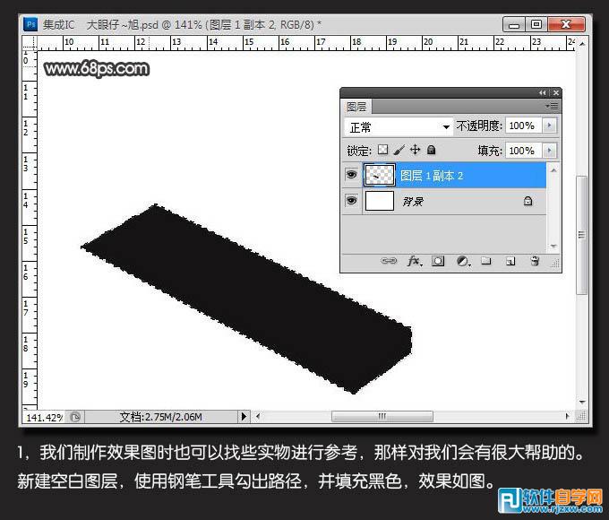Click the vertical scrollbar thumb
Image resolution: width=609 pixels, height=520 pixels.
pos(581,235)
